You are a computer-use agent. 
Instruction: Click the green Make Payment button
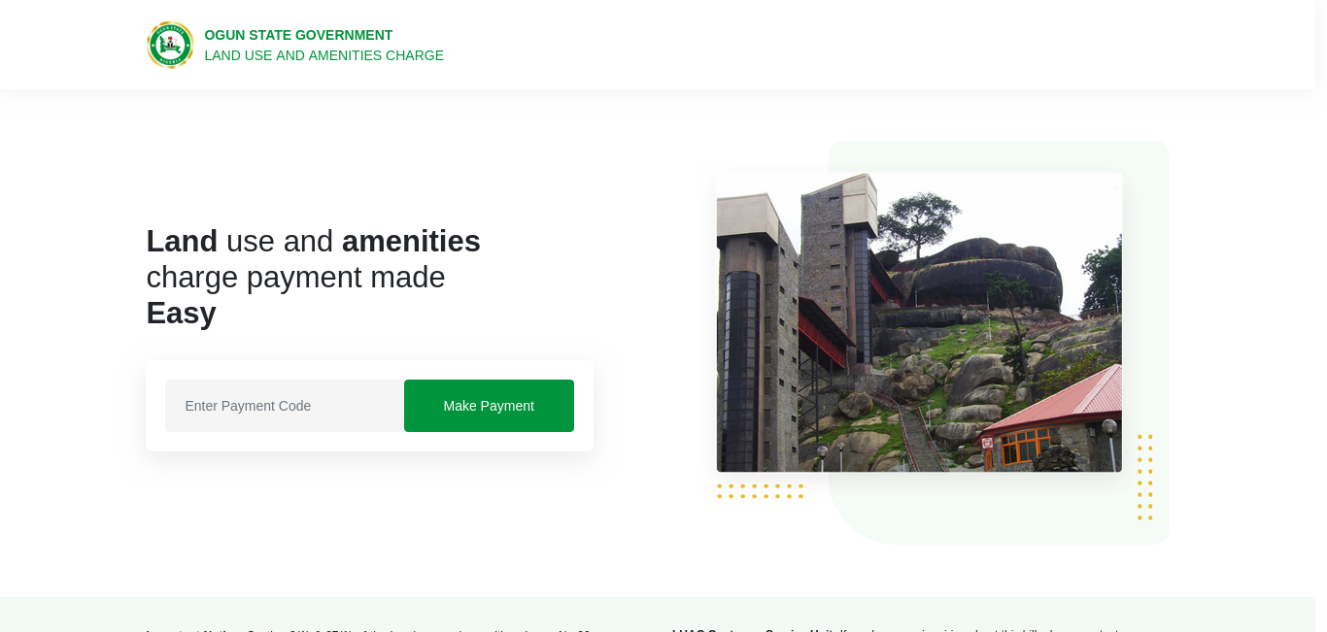(489, 406)
